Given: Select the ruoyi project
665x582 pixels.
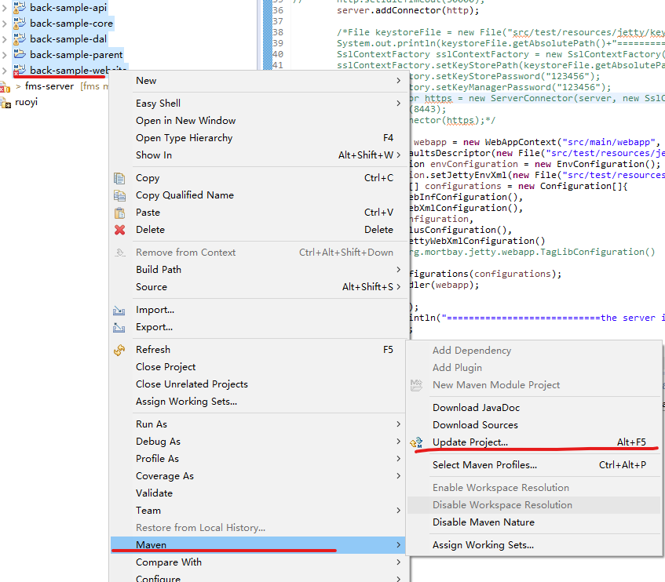Looking at the screenshot, I should (26, 102).
